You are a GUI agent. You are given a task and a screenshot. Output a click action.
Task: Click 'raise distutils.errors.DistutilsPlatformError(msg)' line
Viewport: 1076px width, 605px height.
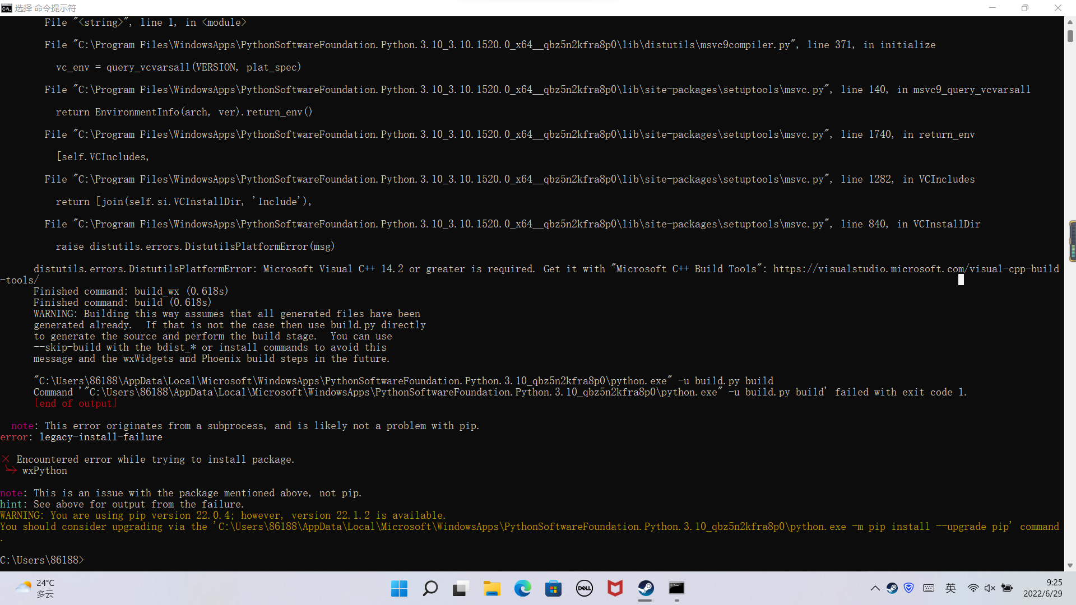pos(196,246)
